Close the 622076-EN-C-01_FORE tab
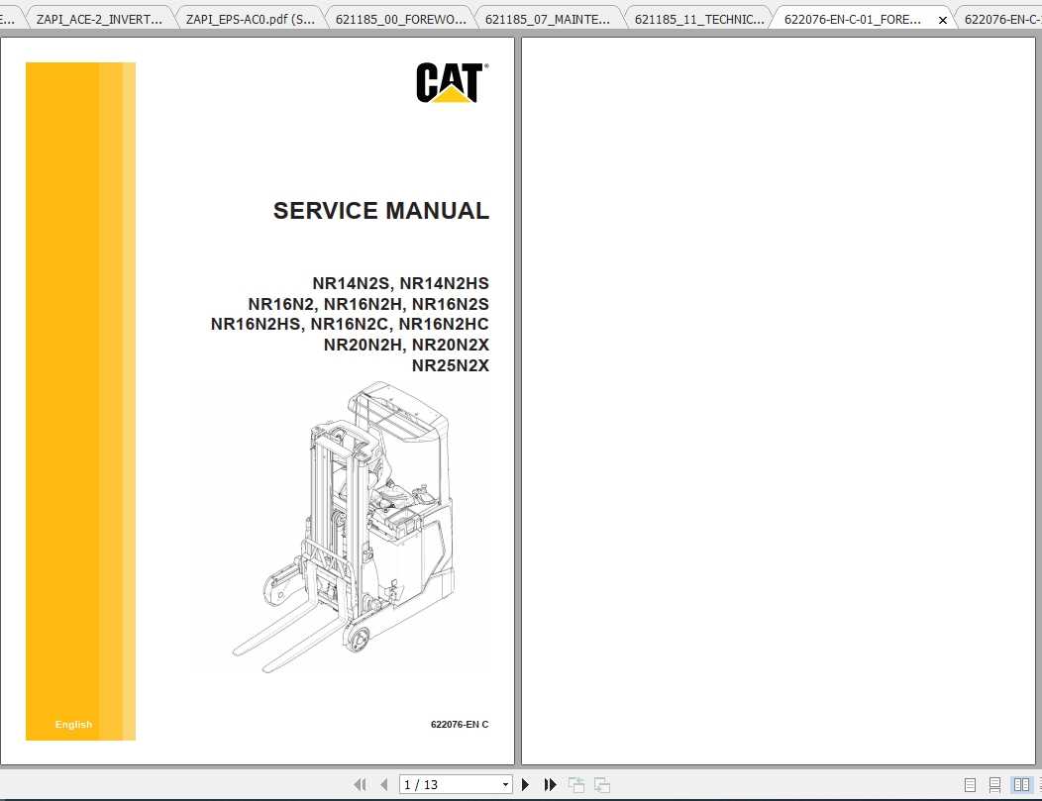Viewport: 1042px width, 801px height. [942, 18]
